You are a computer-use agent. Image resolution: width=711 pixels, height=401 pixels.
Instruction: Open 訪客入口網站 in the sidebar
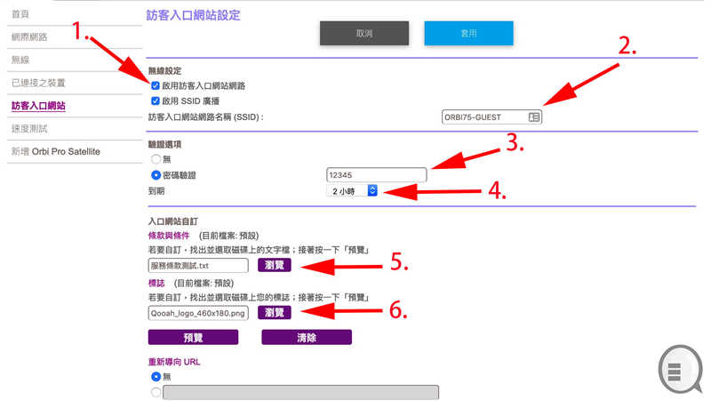click(x=38, y=106)
